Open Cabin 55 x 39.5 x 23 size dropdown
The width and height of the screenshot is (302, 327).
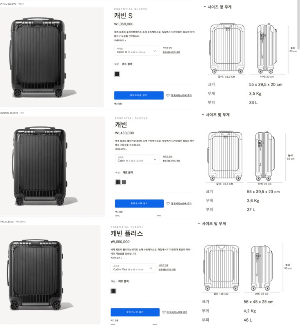tap(138, 160)
